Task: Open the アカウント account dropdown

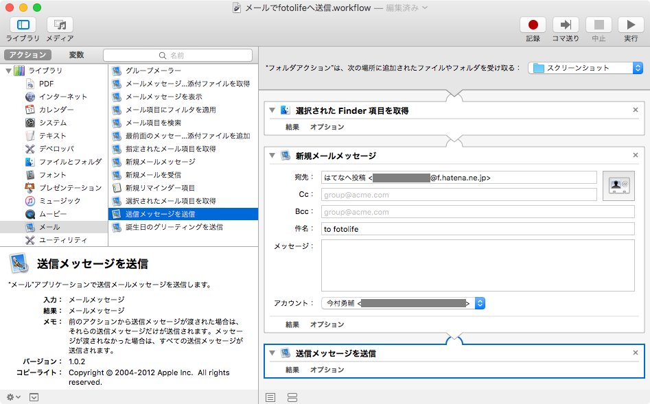Action: pyautogui.click(x=403, y=303)
